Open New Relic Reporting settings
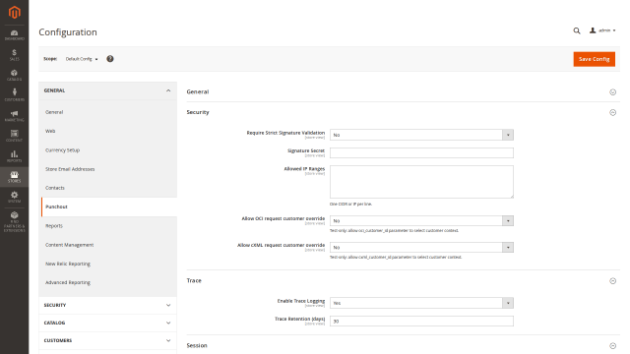 68,264
